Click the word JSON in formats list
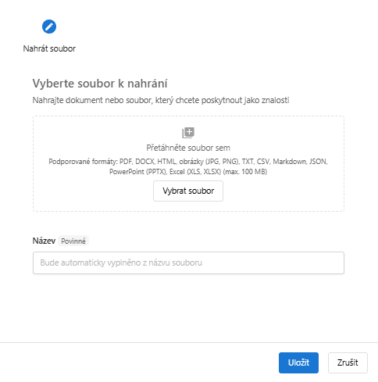 tap(318, 162)
